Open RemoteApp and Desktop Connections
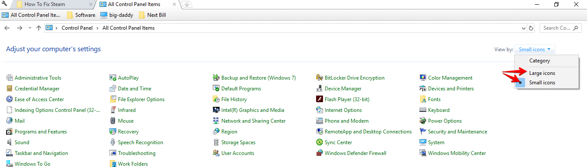 click(x=368, y=132)
